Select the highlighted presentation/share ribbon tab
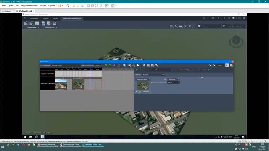The height and width of the screenshot is (151, 269). coord(72,18)
